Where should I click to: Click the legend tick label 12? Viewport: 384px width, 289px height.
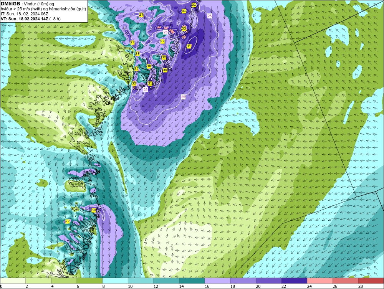pyautogui.click(x=156, y=286)
